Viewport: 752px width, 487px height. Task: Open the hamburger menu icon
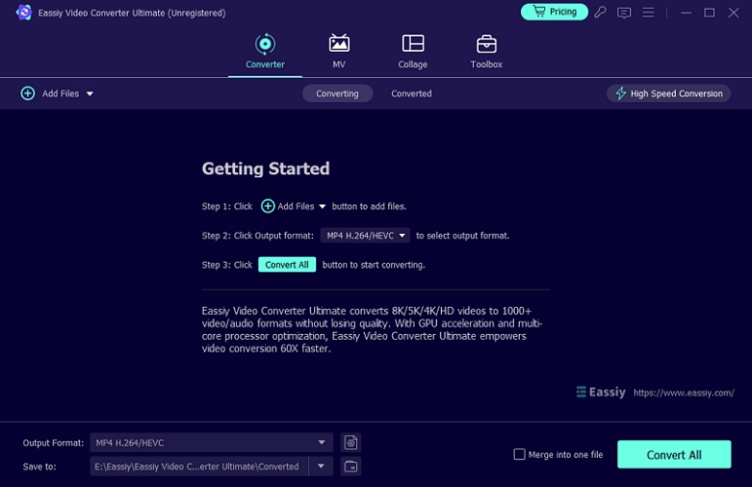[x=648, y=13]
